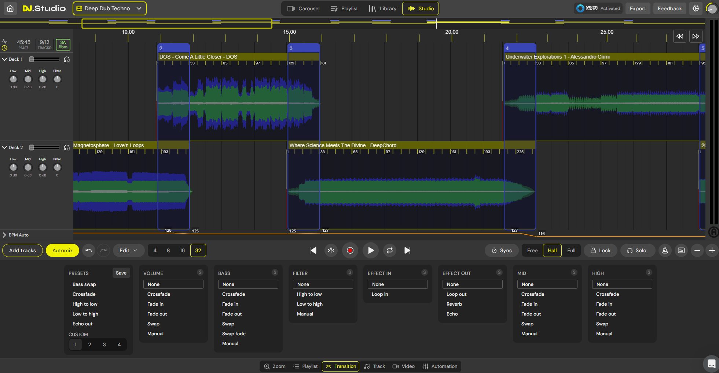The width and height of the screenshot is (719, 373).
Task: Adjust the Deck 2 volume slider
Action: pyautogui.click(x=32, y=148)
